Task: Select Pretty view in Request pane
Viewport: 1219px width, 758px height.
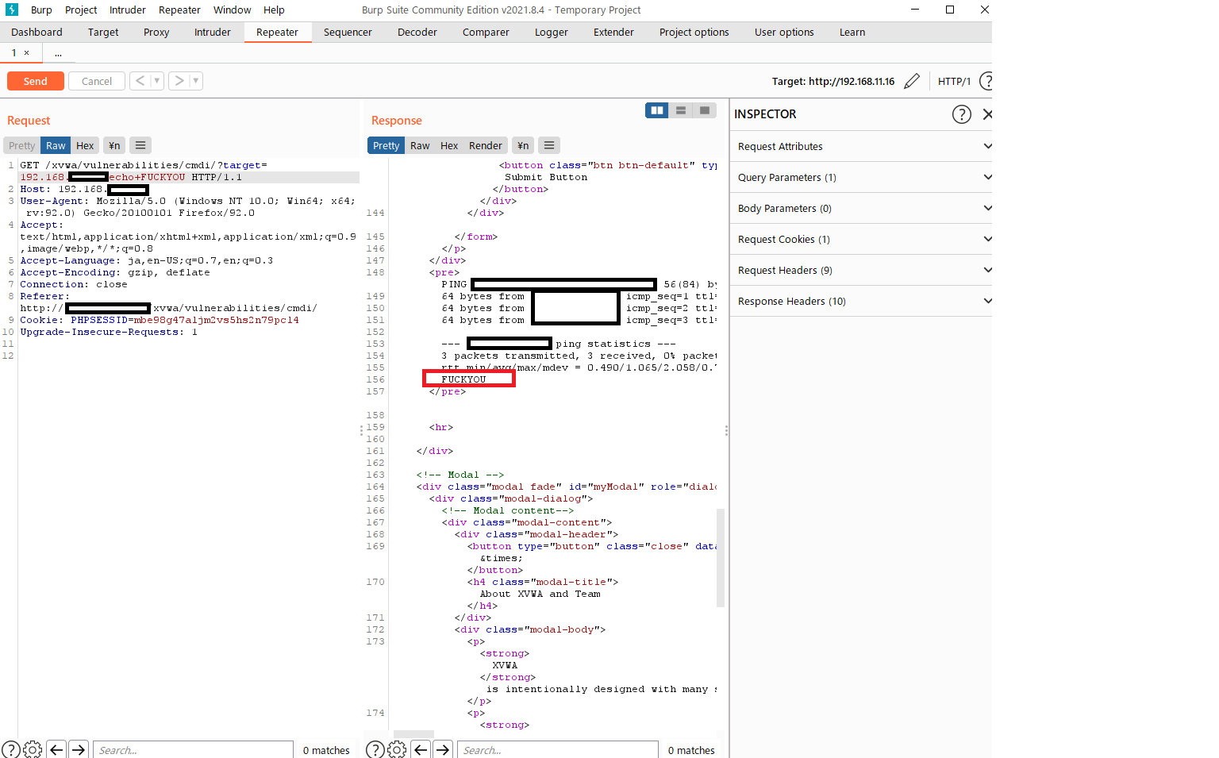Action: point(22,145)
